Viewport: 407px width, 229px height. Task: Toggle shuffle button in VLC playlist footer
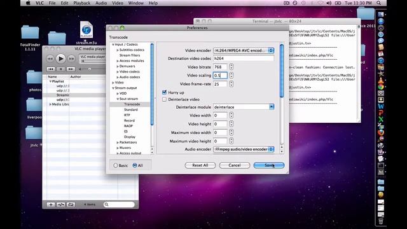coord(61,205)
